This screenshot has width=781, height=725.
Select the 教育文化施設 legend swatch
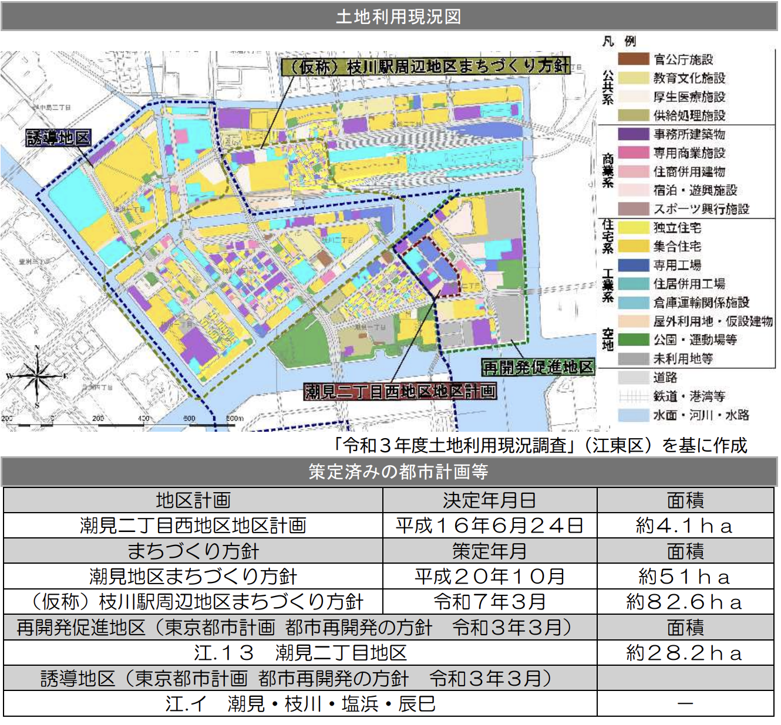click(633, 78)
